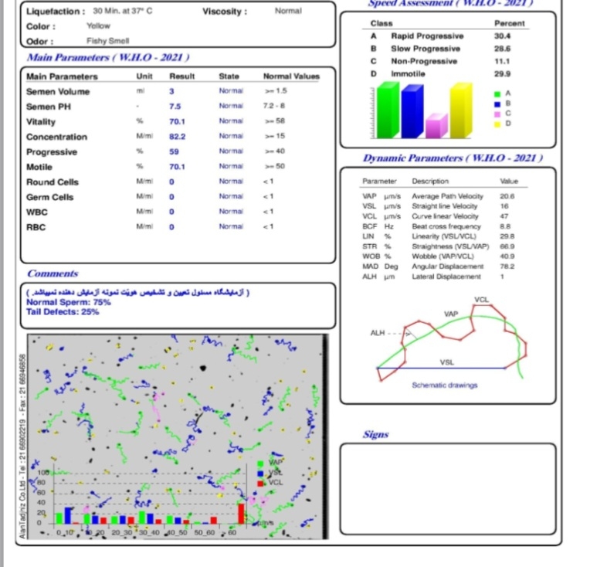Screen dimensions: 607x567
Task: Click the 'Lateral Displacement' description
Action: [x=446, y=277]
